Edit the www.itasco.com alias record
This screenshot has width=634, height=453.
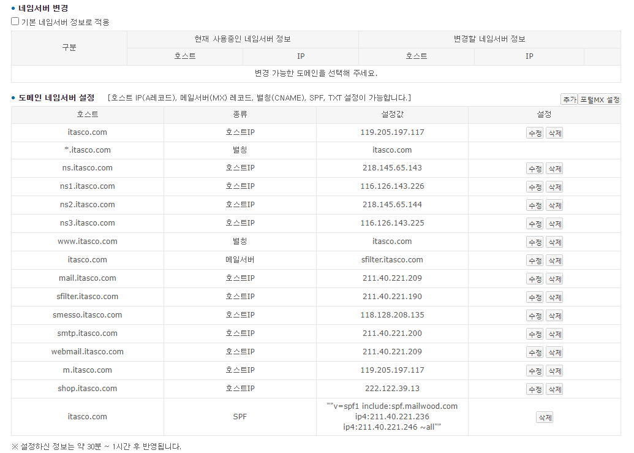[535, 242]
